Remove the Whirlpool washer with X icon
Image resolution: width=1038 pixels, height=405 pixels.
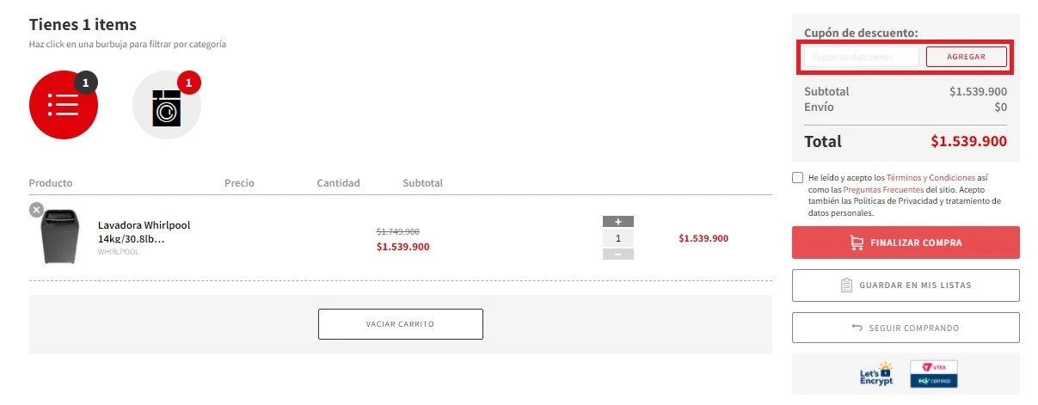(x=36, y=209)
